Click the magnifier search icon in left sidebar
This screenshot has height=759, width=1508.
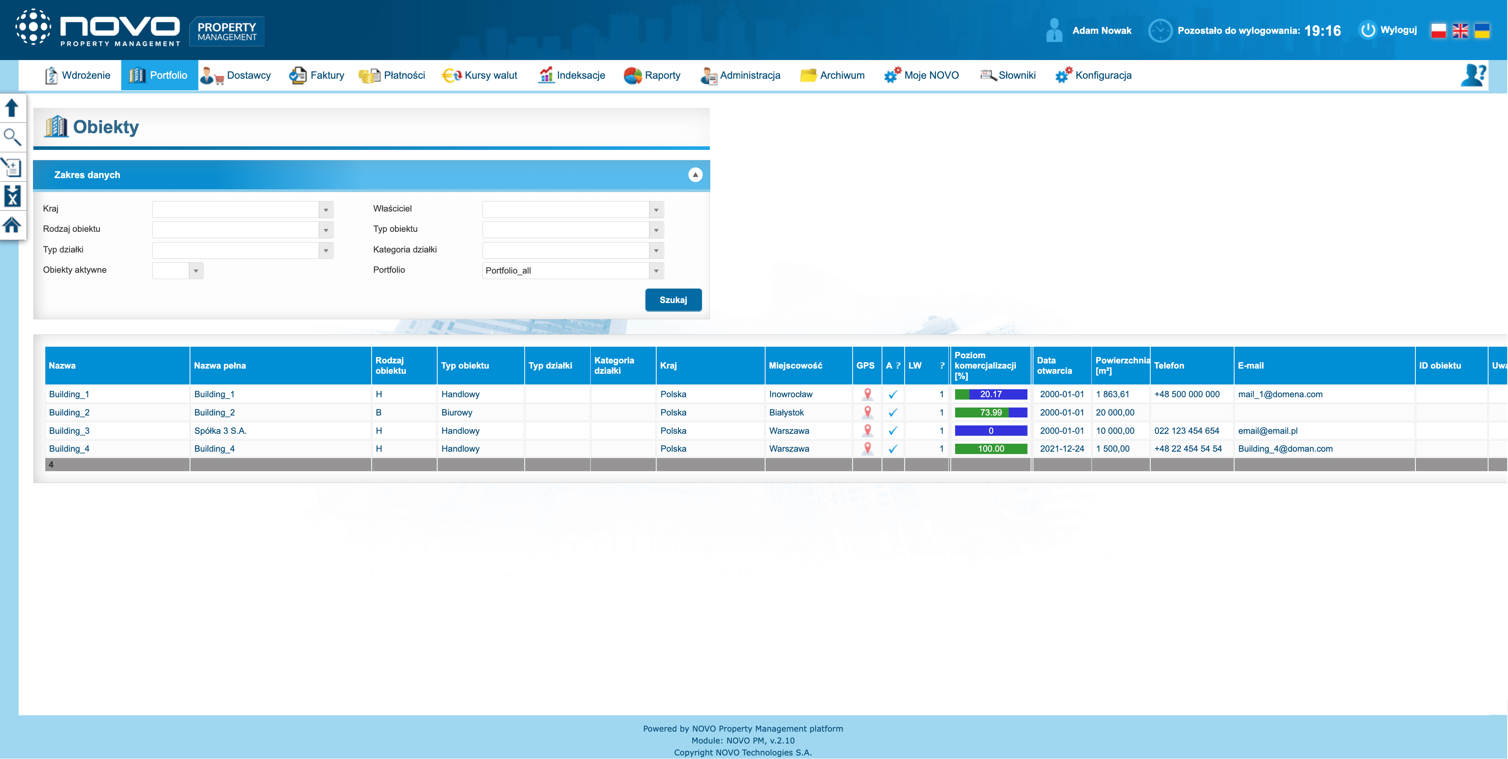12,138
